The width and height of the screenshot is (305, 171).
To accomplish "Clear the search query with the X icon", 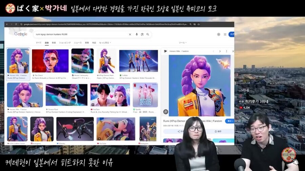I will 130,34.
